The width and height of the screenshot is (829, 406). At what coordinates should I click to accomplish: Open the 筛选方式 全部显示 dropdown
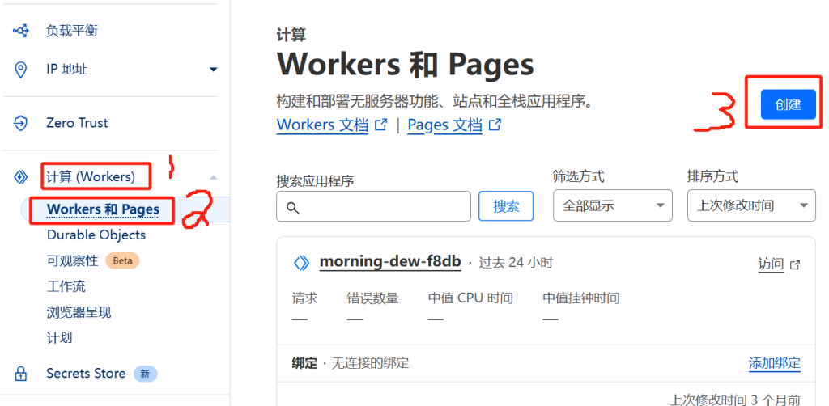point(613,205)
